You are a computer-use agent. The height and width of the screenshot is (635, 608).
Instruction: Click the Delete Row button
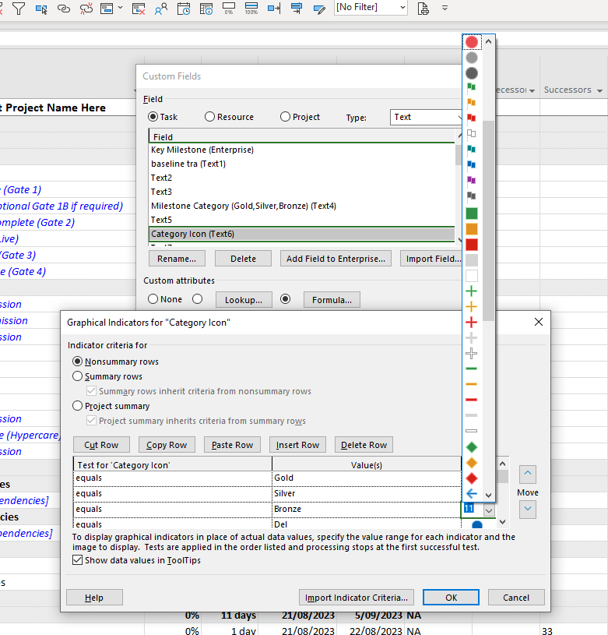[x=364, y=445]
